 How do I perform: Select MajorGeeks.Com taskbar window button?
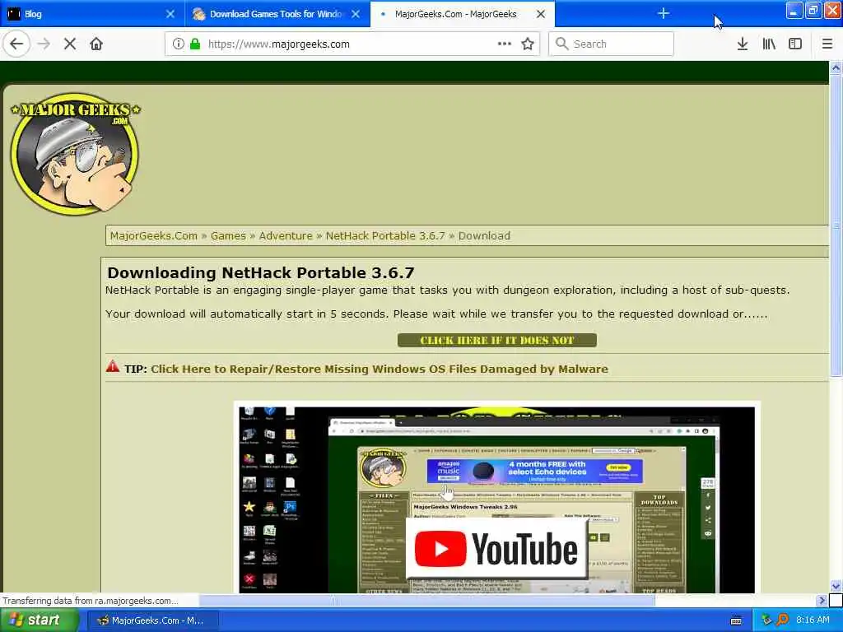click(152, 620)
